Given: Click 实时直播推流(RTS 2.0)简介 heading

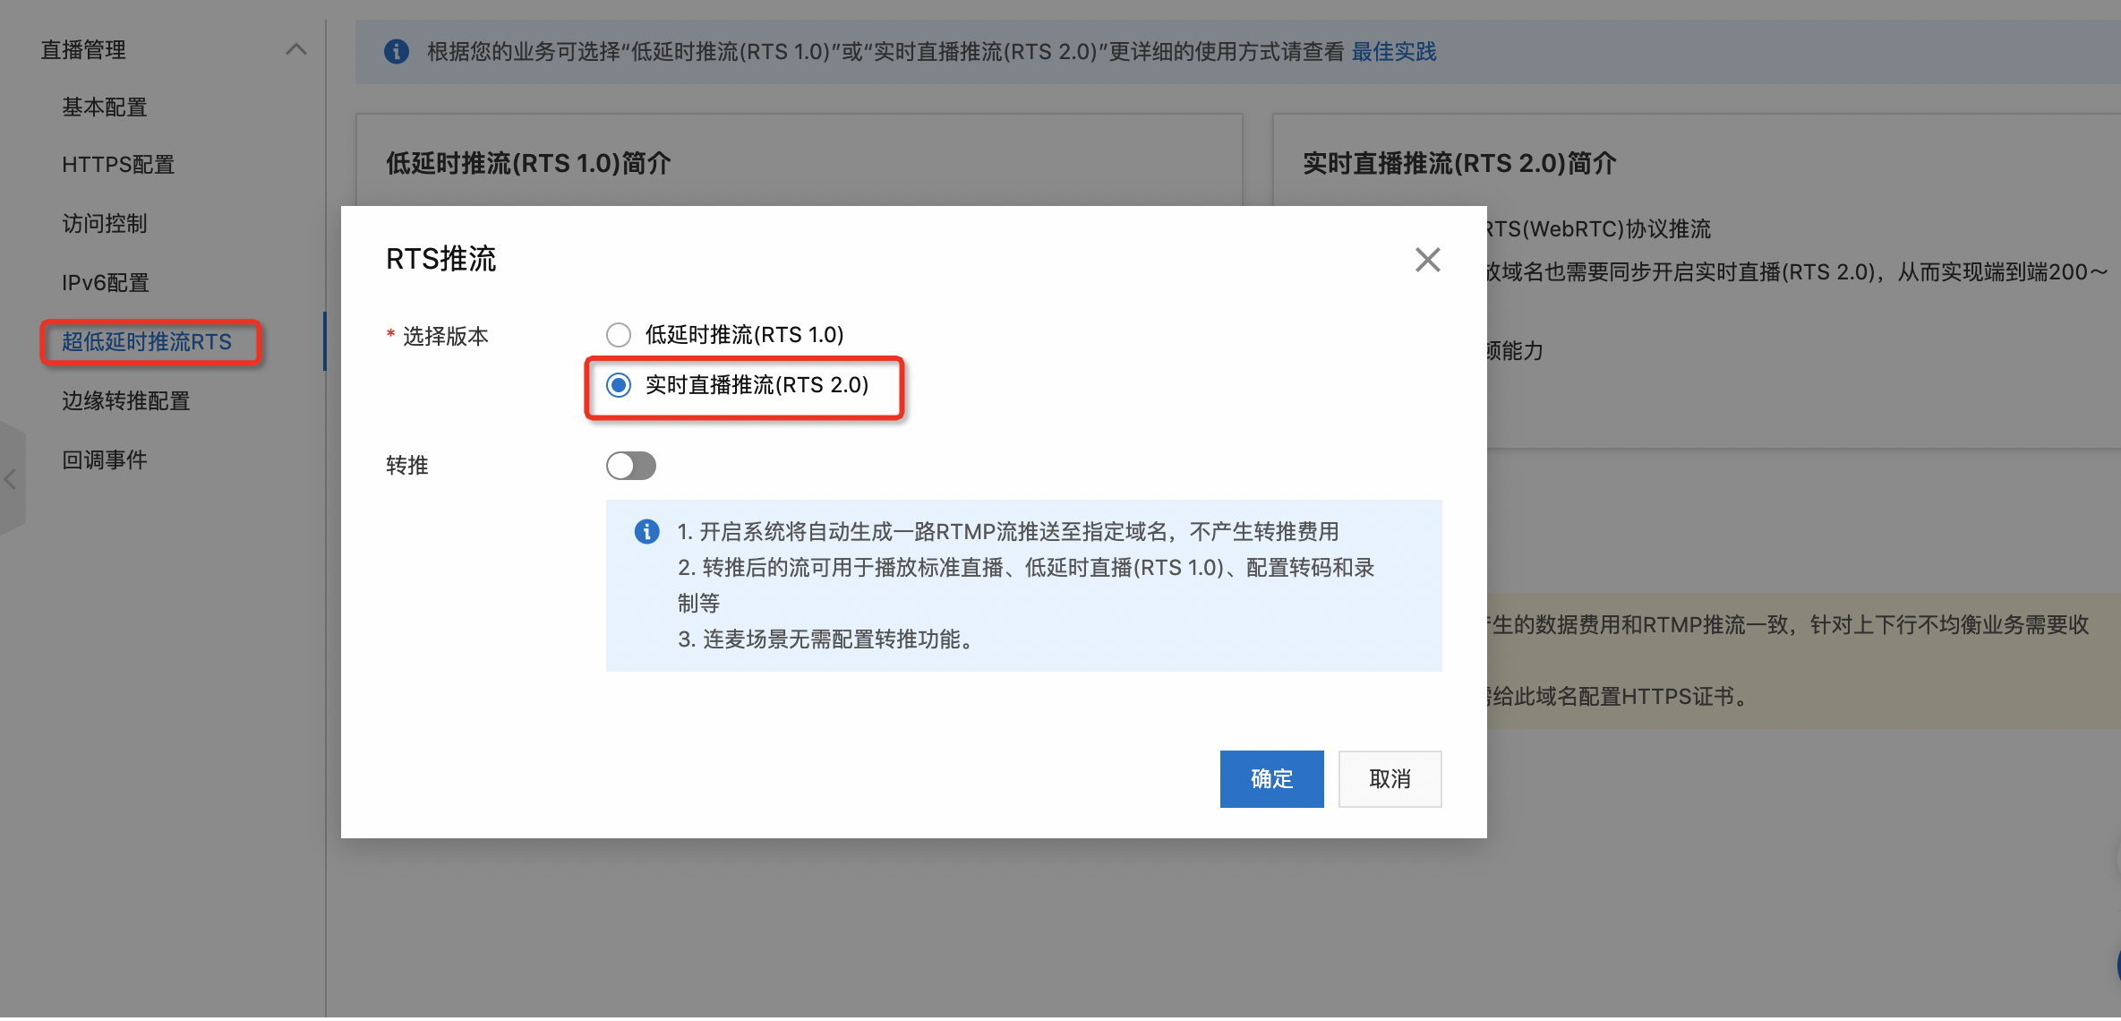Looking at the screenshot, I should coord(1459,164).
